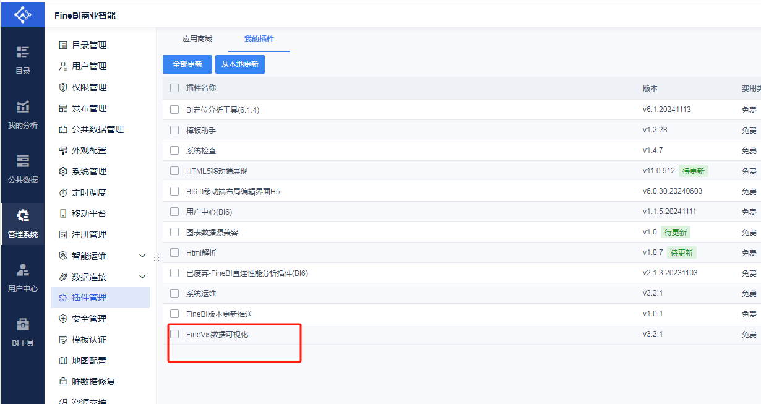Check the 用户中心(BI6) checkbox
Image resolution: width=761 pixels, height=404 pixels.
point(174,212)
